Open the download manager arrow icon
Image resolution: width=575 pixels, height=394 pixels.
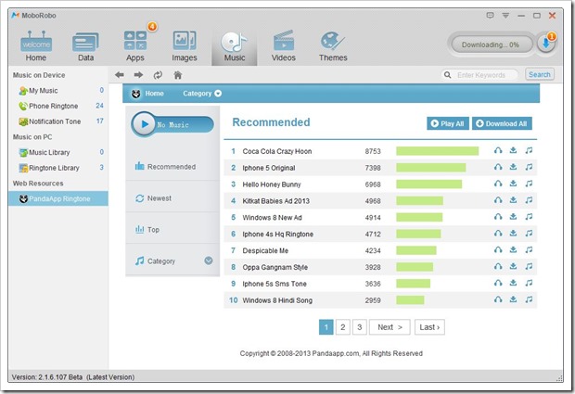click(x=546, y=45)
